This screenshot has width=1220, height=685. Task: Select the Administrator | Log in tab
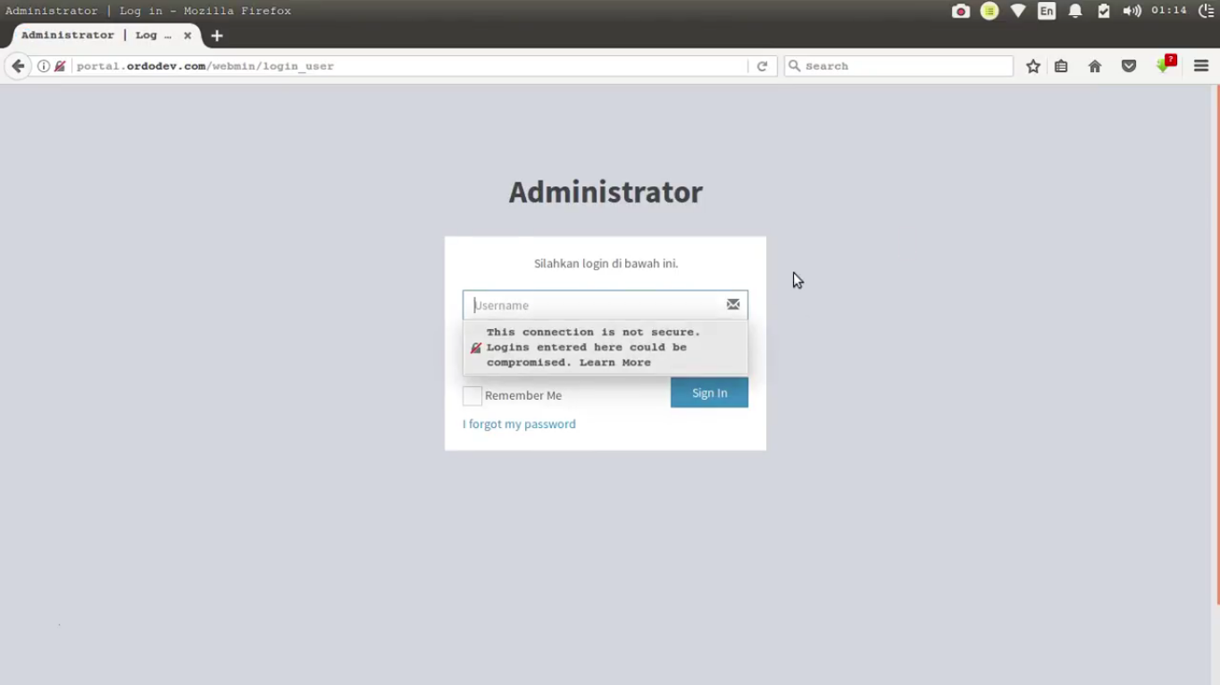point(96,36)
